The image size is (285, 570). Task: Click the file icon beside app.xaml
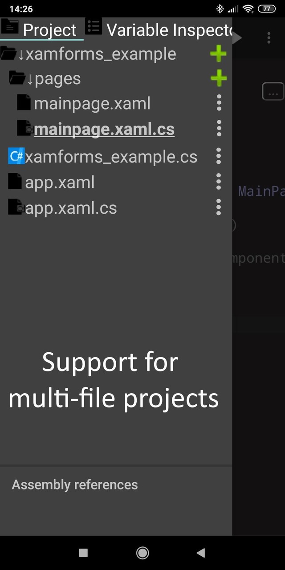click(x=15, y=182)
